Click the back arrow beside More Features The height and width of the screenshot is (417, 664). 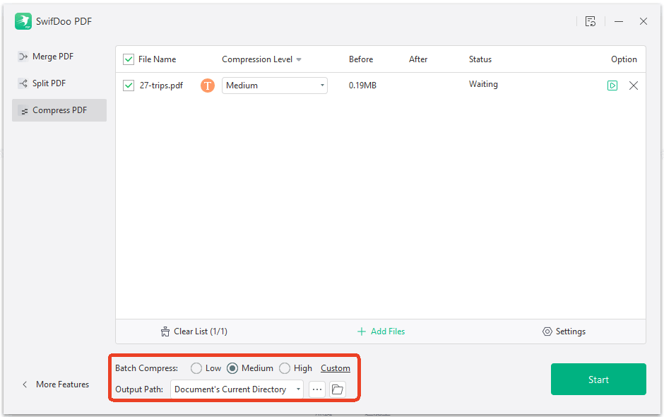click(x=25, y=384)
